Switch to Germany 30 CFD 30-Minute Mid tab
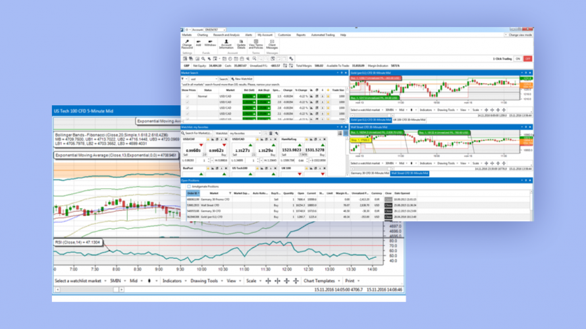Image resolution: width=586 pixels, height=329 pixels. (370, 173)
